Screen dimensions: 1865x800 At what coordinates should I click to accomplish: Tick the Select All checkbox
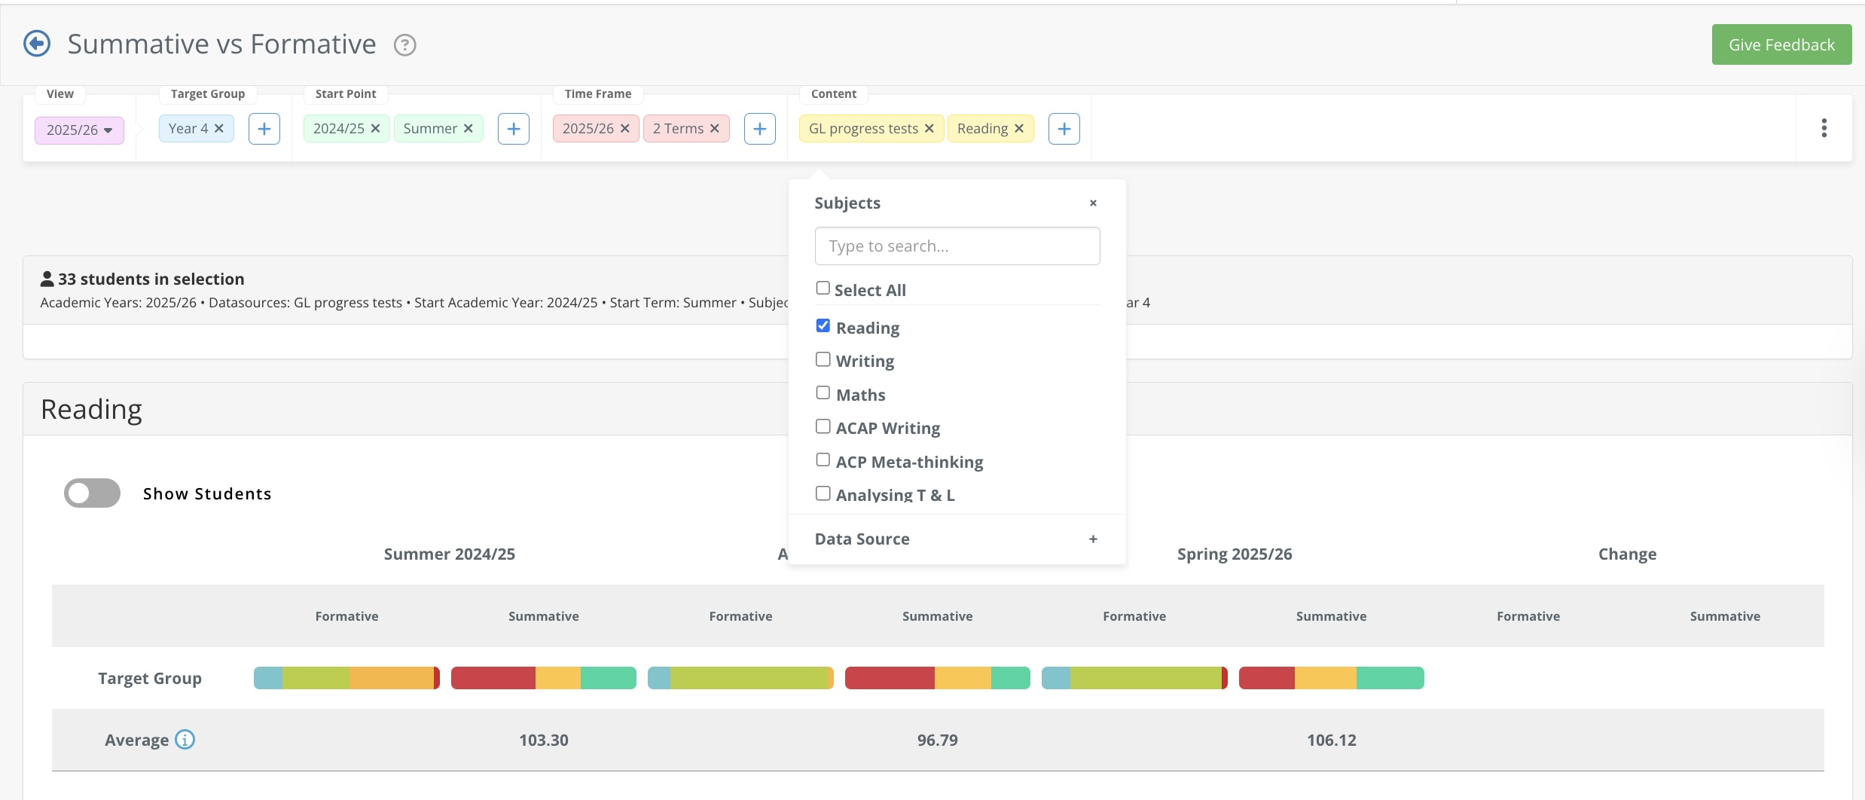tap(823, 289)
